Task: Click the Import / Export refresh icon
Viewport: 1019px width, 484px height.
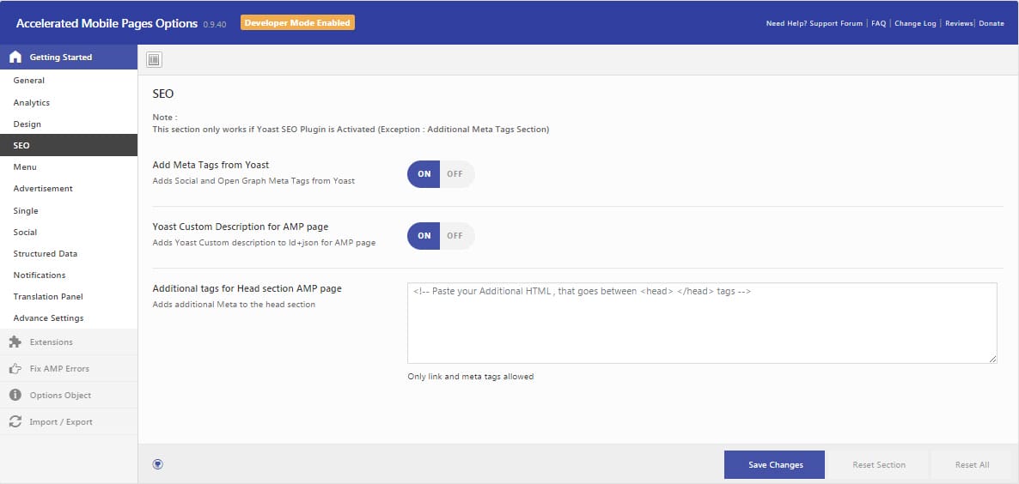Action: [x=15, y=422]
